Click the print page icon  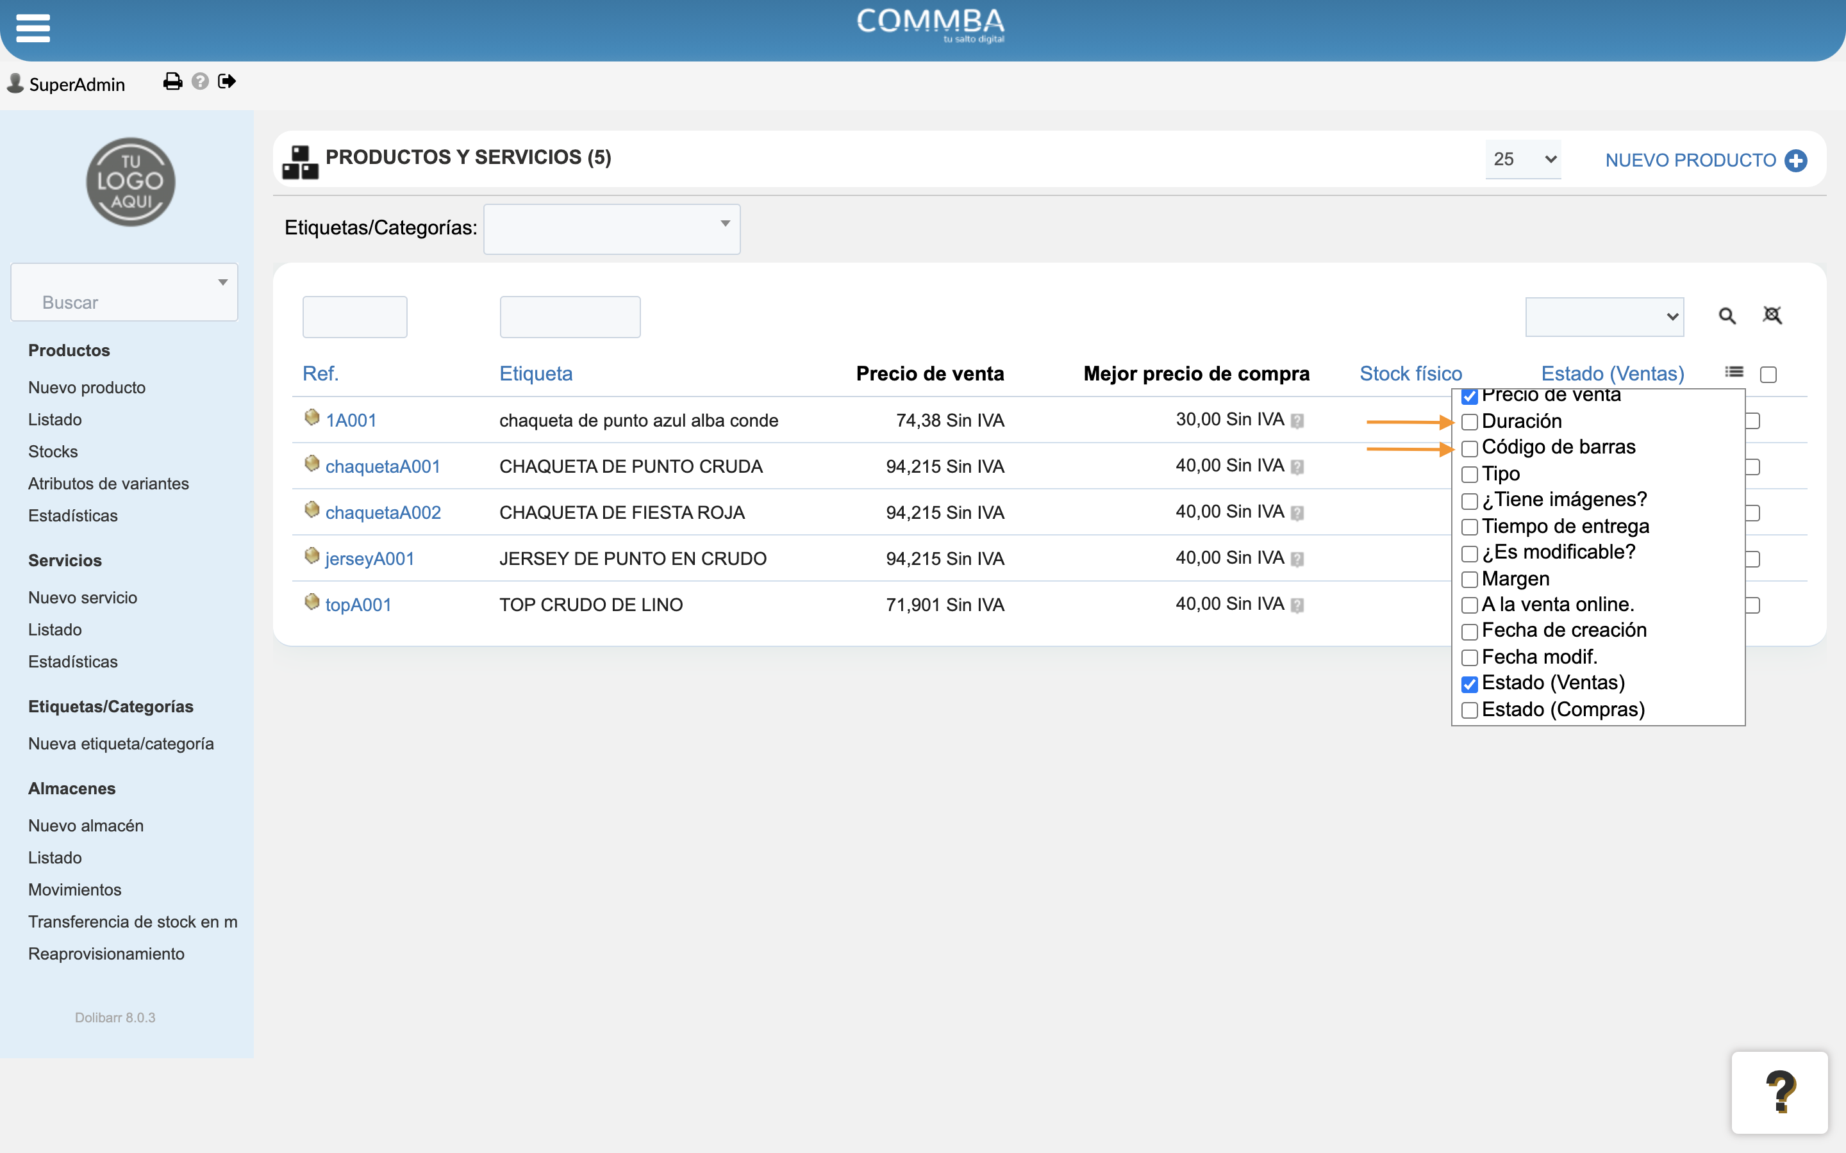173,81
